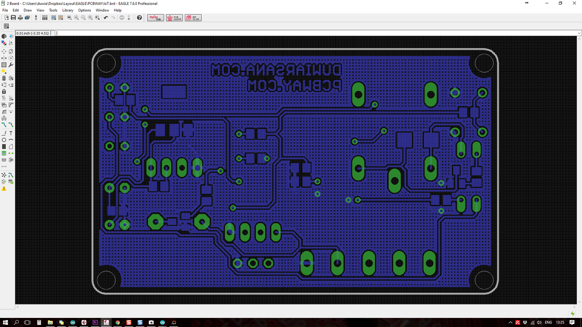This screenshot has width=582, height=327.
Task: Select the Delete trash tool
Action: click(x=4, y=78)
